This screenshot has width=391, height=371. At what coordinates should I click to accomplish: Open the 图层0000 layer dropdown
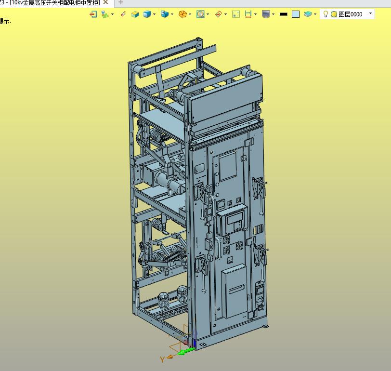370,14
